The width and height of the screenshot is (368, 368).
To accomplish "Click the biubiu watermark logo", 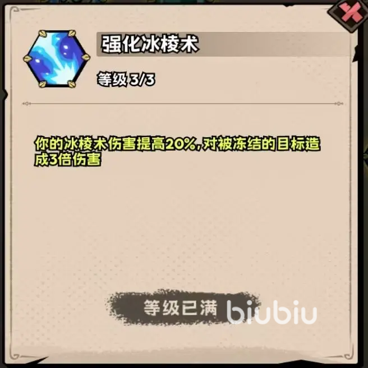I will pos(272,312).
